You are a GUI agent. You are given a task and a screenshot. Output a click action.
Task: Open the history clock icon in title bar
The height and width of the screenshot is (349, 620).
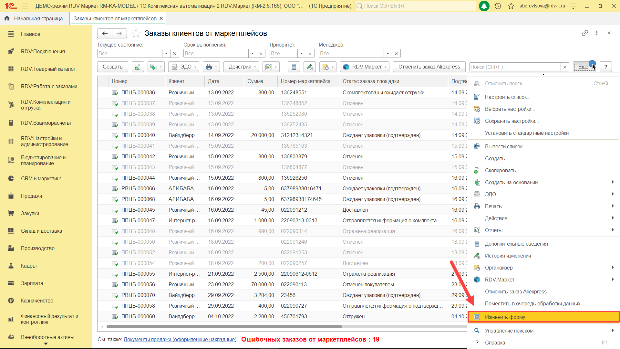(498, 6)
